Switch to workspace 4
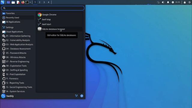The image size is (192, 108). click(x=49, y=2)
